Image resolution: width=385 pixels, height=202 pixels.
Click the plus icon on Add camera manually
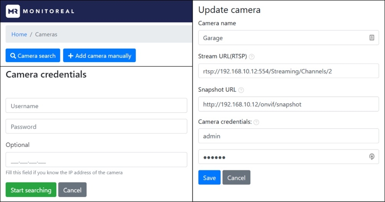70,56
